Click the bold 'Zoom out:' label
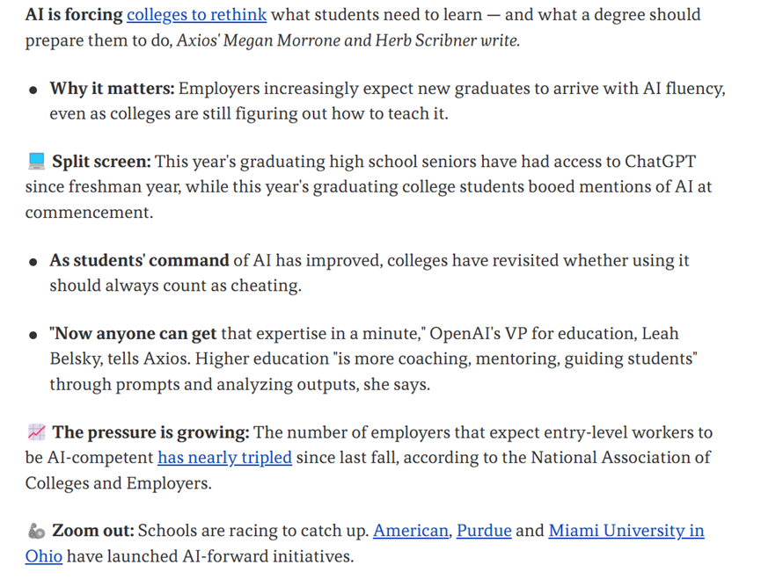Viewport: 761px width, 587px height. point(92,531)
